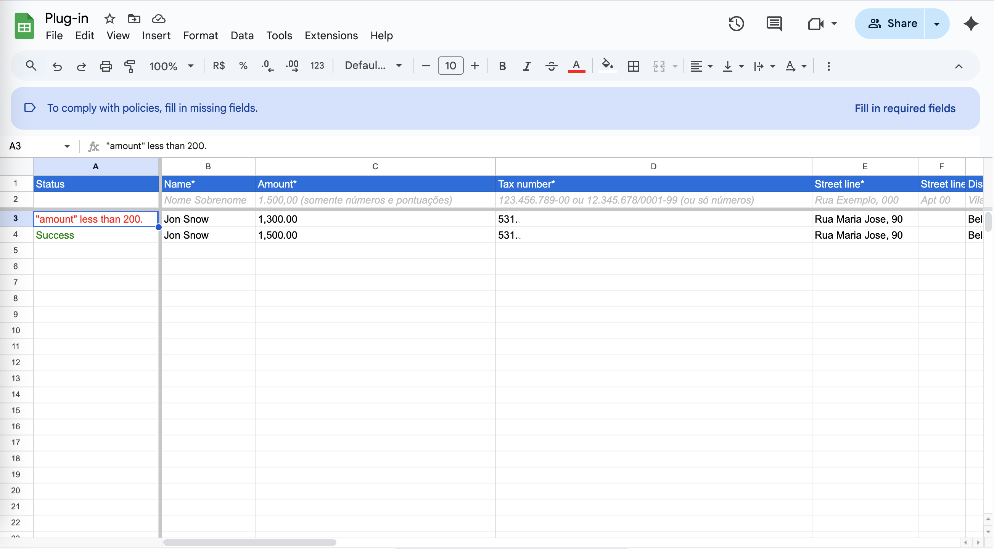
Task: Open the Data menu
Action: pos(242,35)
